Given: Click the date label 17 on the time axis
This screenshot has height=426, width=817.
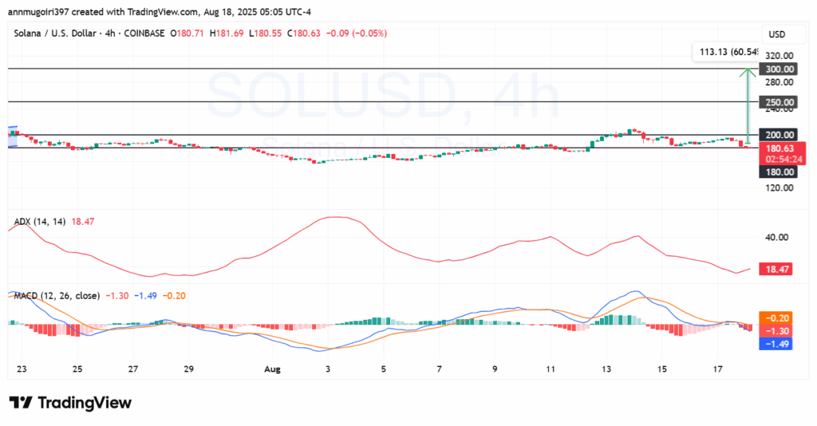Looking at the screenshot, I should click(718, 369).
